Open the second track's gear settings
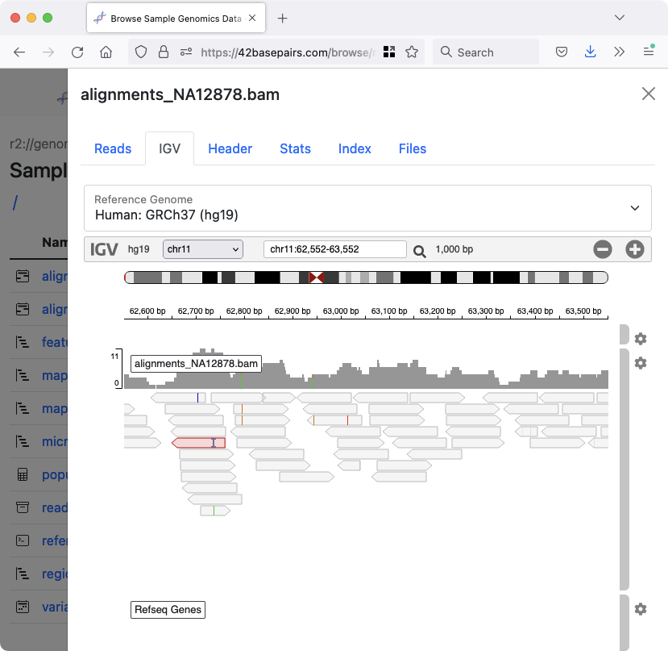Viewport: 668px width, 651px height. (x=641, y=363)
